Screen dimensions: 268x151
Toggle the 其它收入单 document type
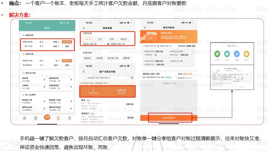[113, 58]
